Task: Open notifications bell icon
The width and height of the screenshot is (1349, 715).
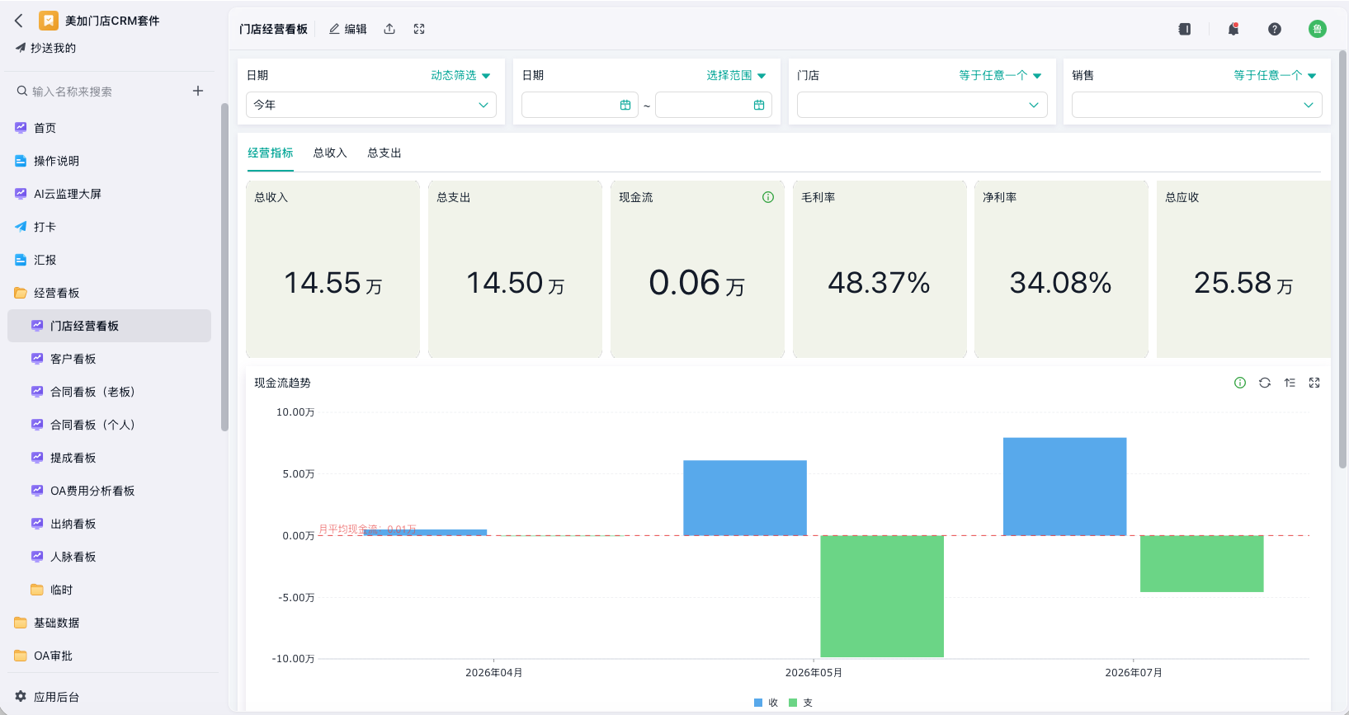Action: pyautogui.click(x=1233, y=29)
